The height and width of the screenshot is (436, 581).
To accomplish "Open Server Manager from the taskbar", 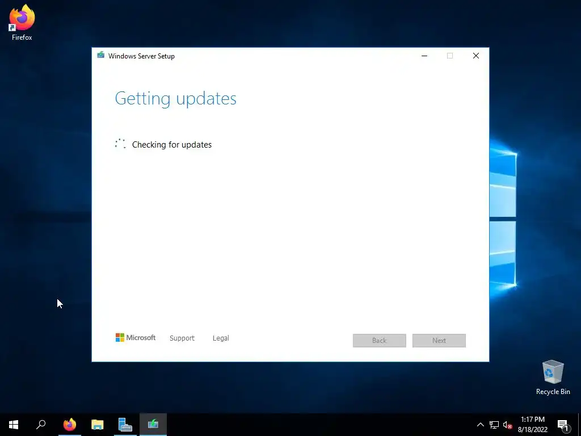I will point(125,425).
